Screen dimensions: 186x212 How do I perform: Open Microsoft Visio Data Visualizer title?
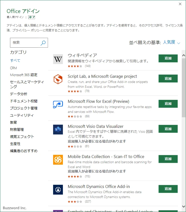point(96,126)
